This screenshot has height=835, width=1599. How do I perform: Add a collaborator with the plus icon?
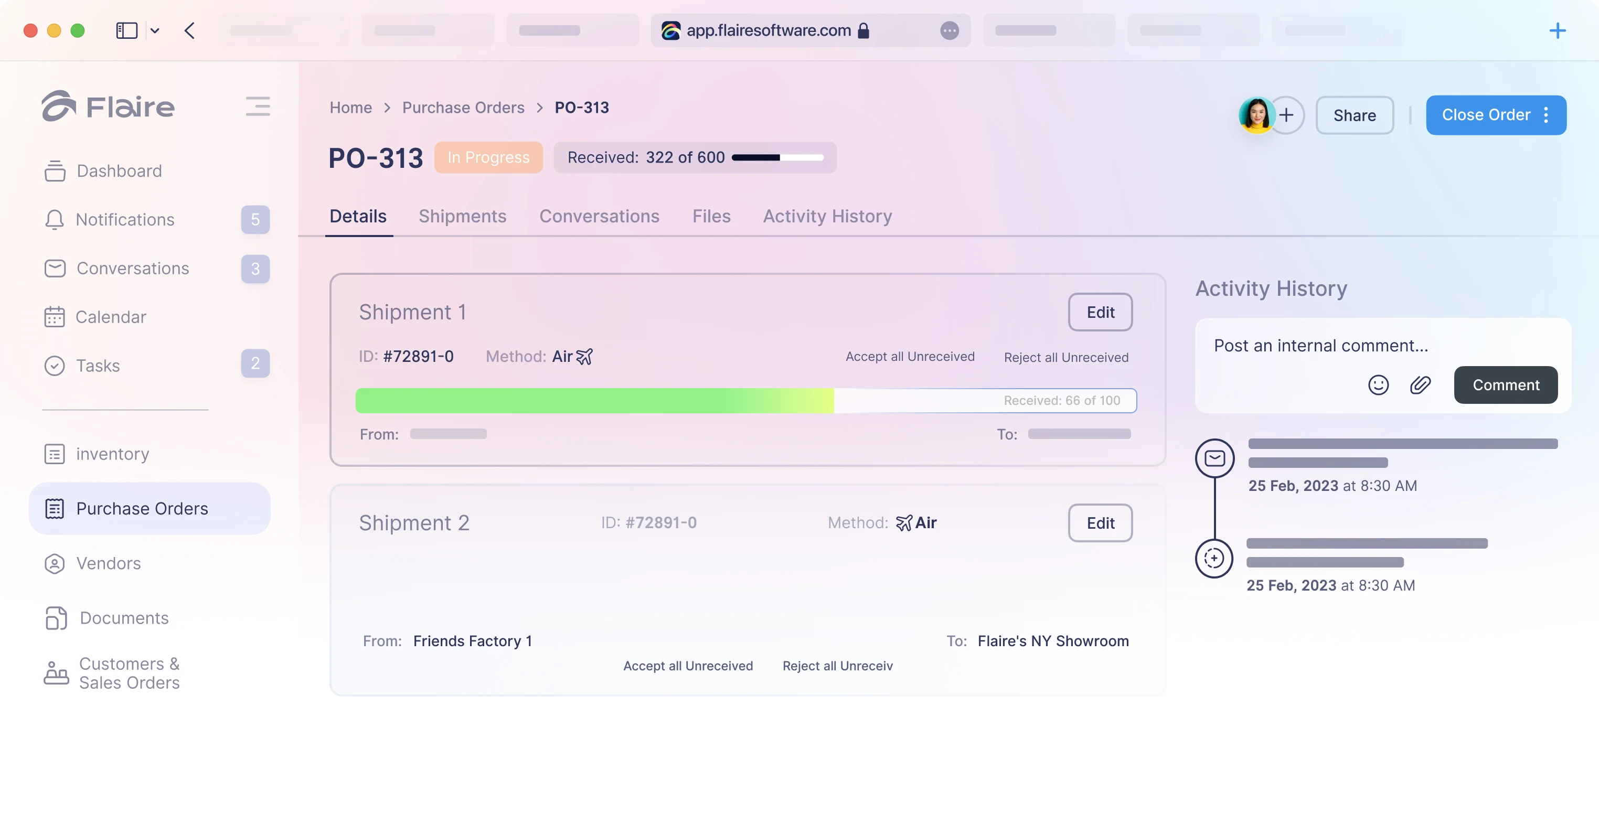coord(1287,115)
